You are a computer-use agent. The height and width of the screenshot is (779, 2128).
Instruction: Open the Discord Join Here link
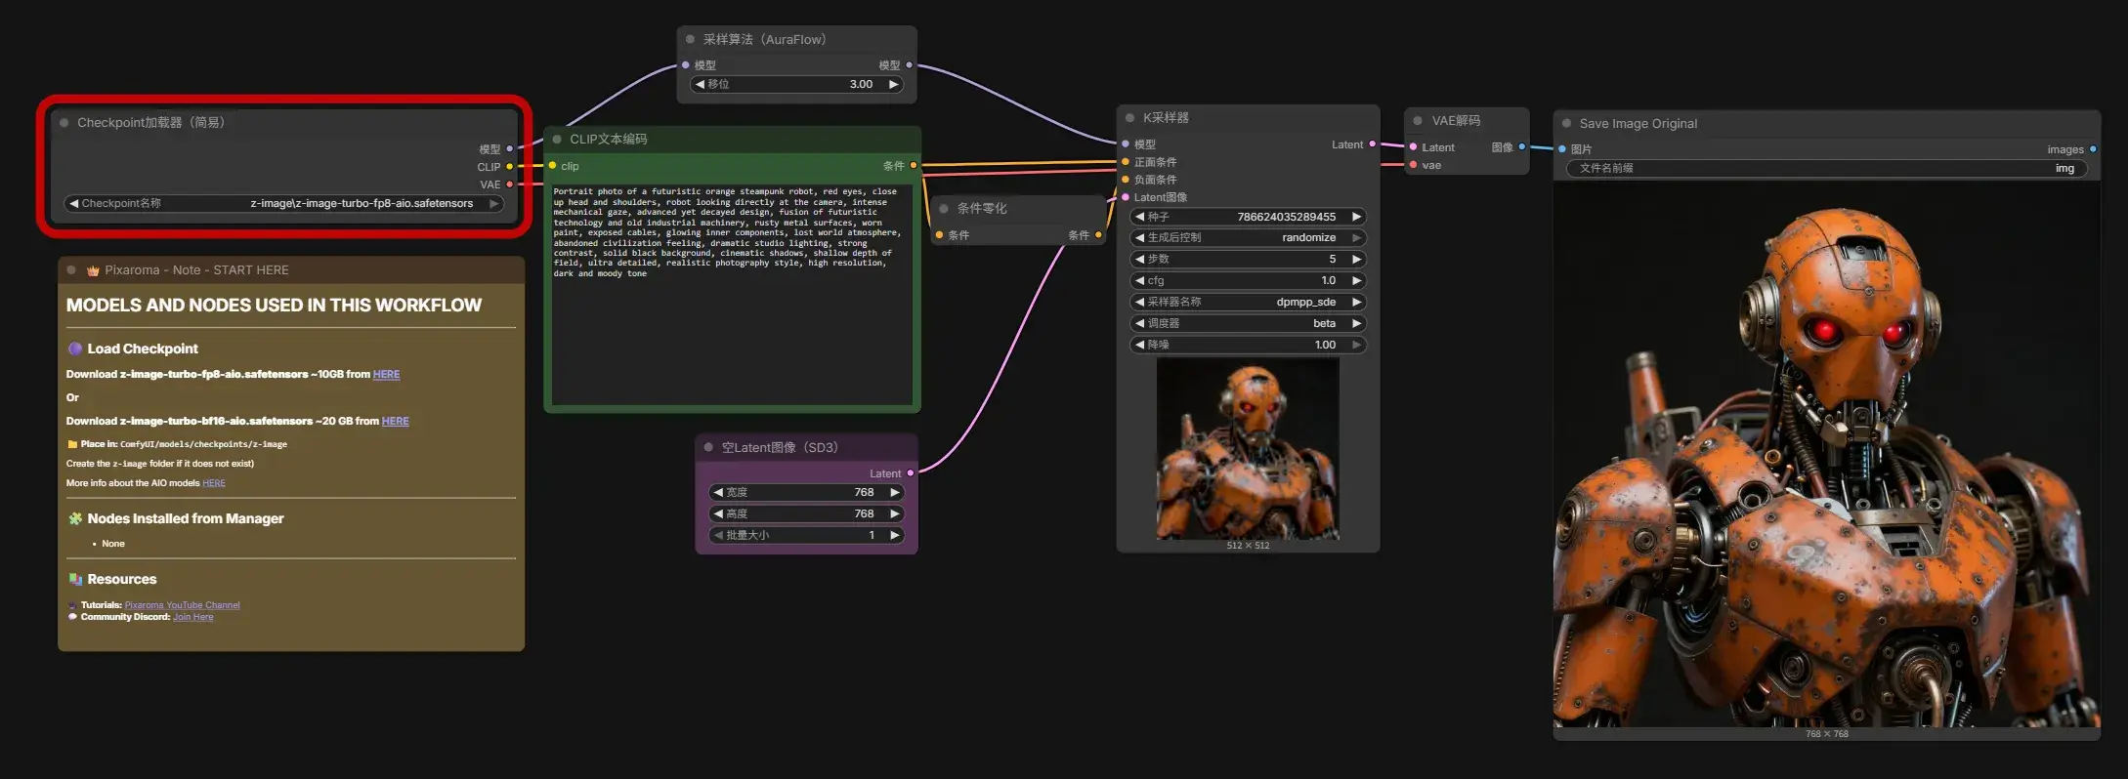pos(192,617)
